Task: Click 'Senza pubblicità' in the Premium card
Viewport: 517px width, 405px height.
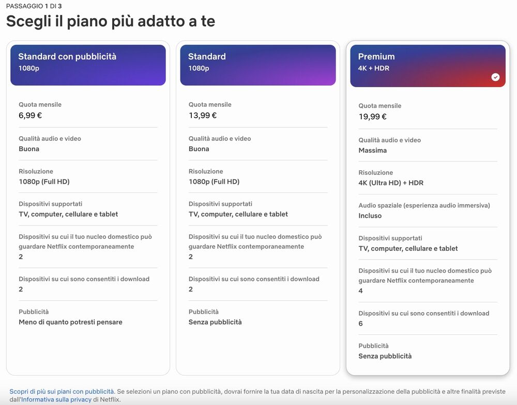Action: pos(385,356)
